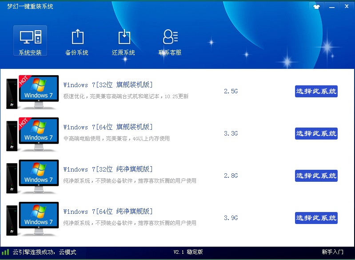Choose 选择此系统 for Windows 7 32位 纯净旗舰版
The height and width of the screenshot is (260, 355).
(316, 176)
